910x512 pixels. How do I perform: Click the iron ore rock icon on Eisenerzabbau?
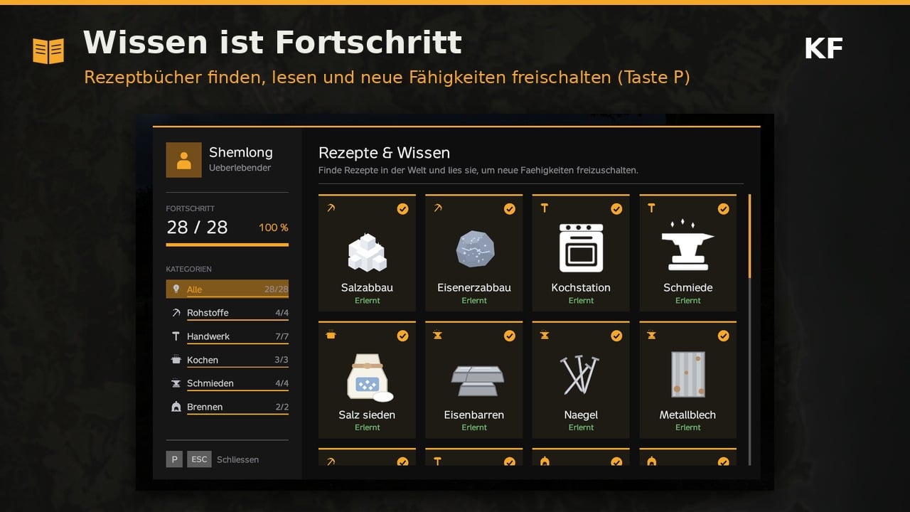click(474, 249)
